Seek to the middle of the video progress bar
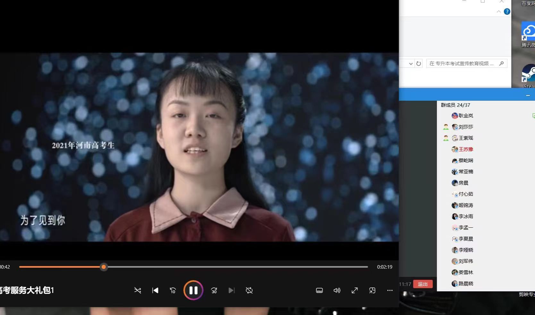Viewport: 535px width, 315px height. (x=193, y=267)
